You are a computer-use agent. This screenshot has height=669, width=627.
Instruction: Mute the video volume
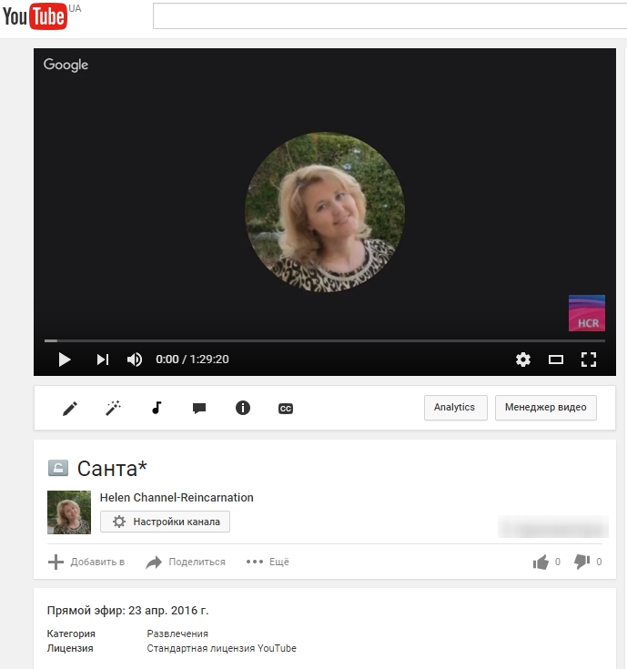click(x=135, y=360)
